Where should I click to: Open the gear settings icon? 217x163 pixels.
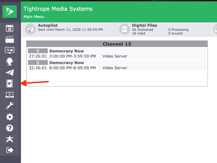click(9, 117)
